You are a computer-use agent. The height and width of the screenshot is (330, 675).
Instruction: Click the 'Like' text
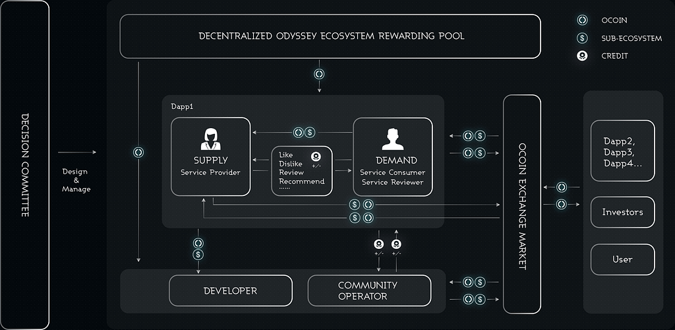285,154
